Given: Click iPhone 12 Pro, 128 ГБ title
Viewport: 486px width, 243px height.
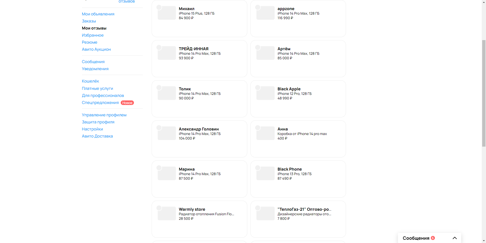Looking at the screenshot, I should 294,94.
